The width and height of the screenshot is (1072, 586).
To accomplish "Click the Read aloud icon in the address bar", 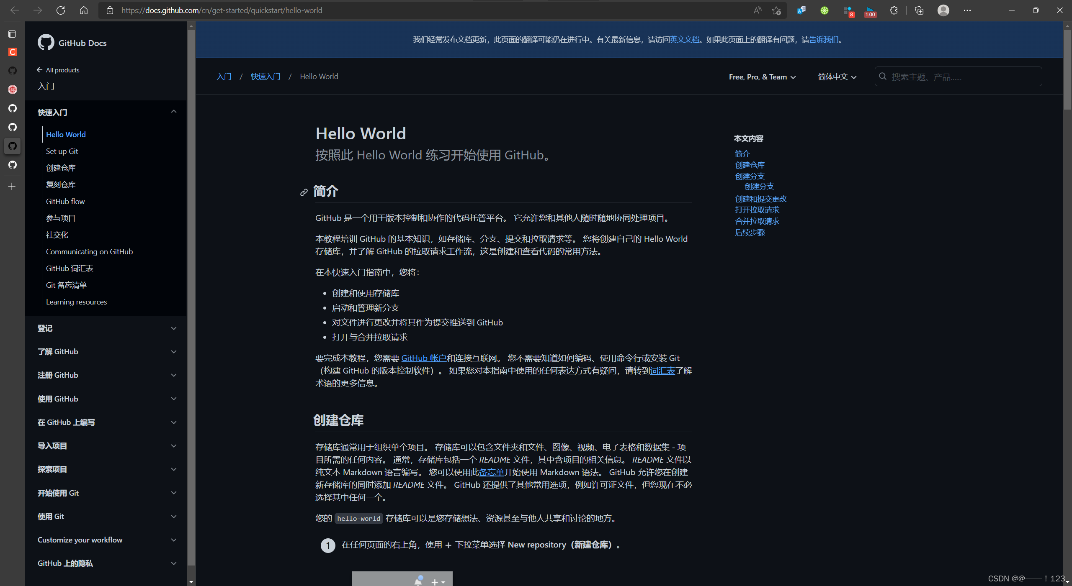I will click(x=757, y=10).
